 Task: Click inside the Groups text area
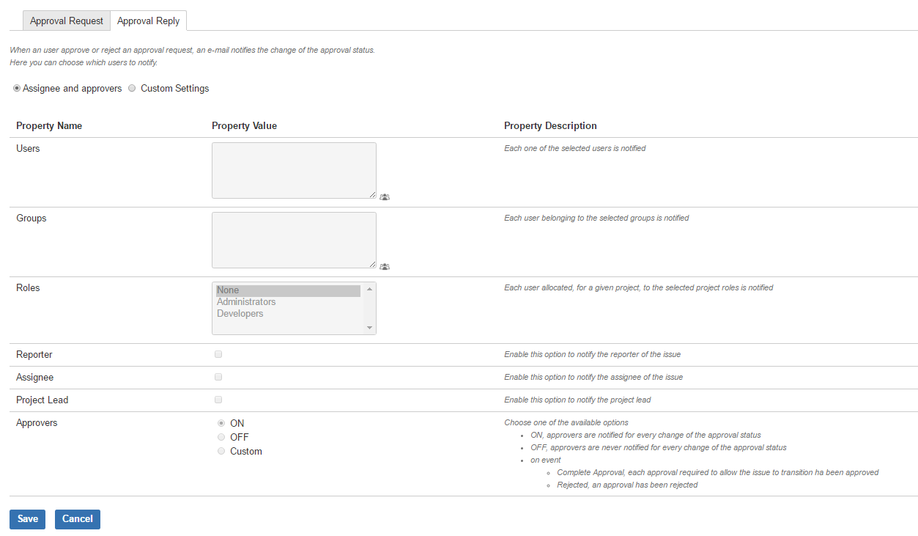pos(294,240)
